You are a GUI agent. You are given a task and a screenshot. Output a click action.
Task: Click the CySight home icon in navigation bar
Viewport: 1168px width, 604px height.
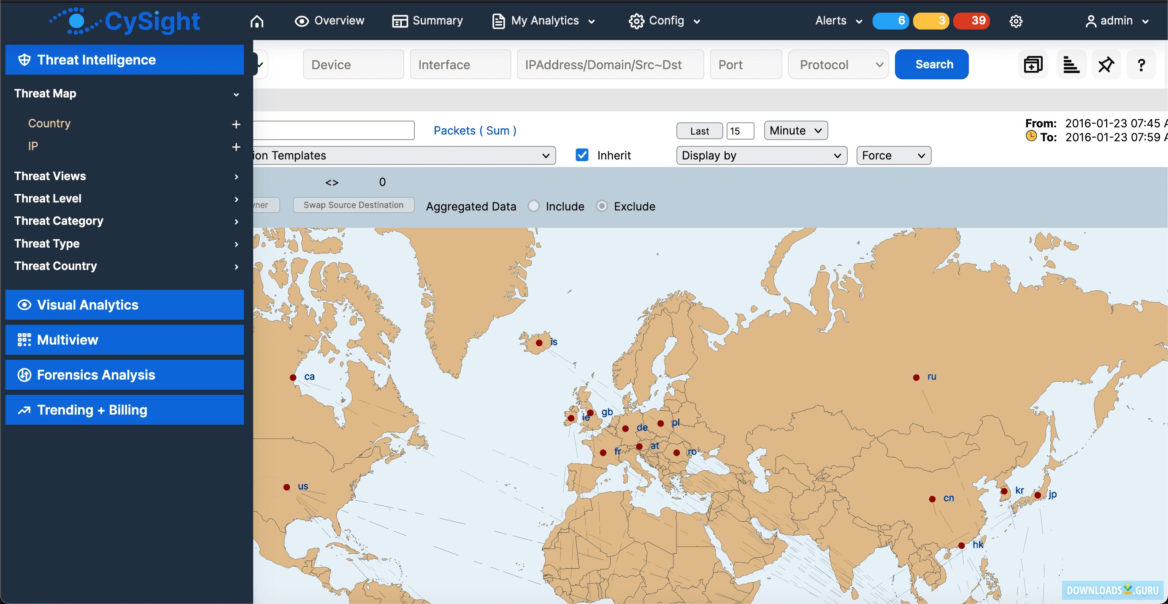[257, 21]
